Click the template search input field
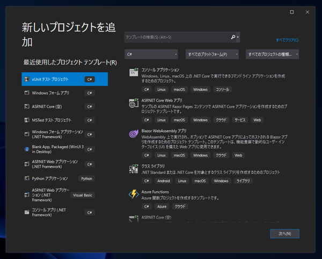 (178, 37)
